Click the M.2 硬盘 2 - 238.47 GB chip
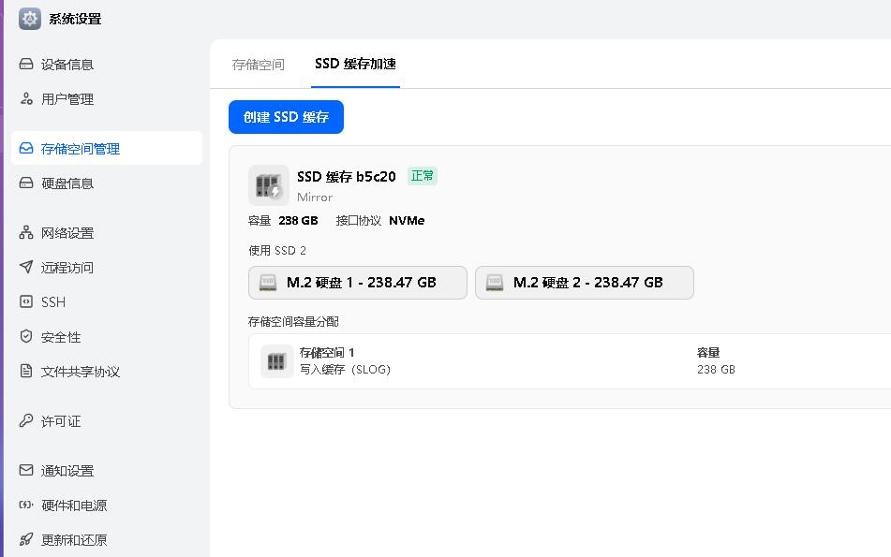This screenshot has height=557, width=891. pos(584,282)
